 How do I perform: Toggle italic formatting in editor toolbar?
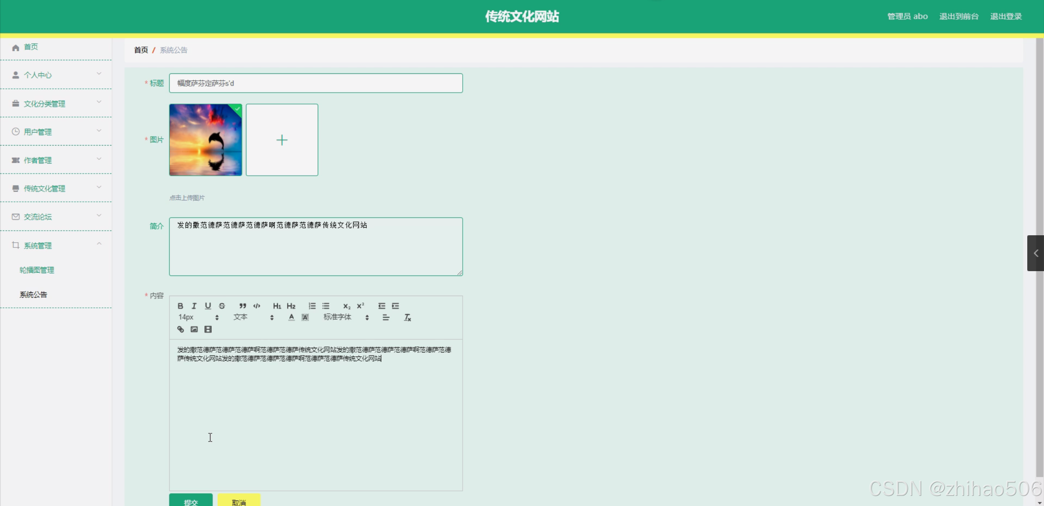tap(194, 306)
